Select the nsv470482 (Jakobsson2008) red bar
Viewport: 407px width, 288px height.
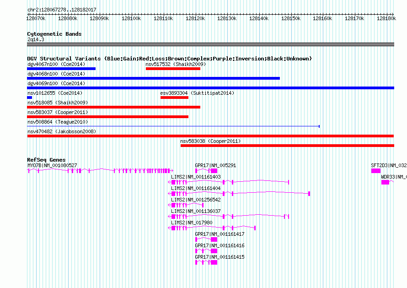[210, 136]
